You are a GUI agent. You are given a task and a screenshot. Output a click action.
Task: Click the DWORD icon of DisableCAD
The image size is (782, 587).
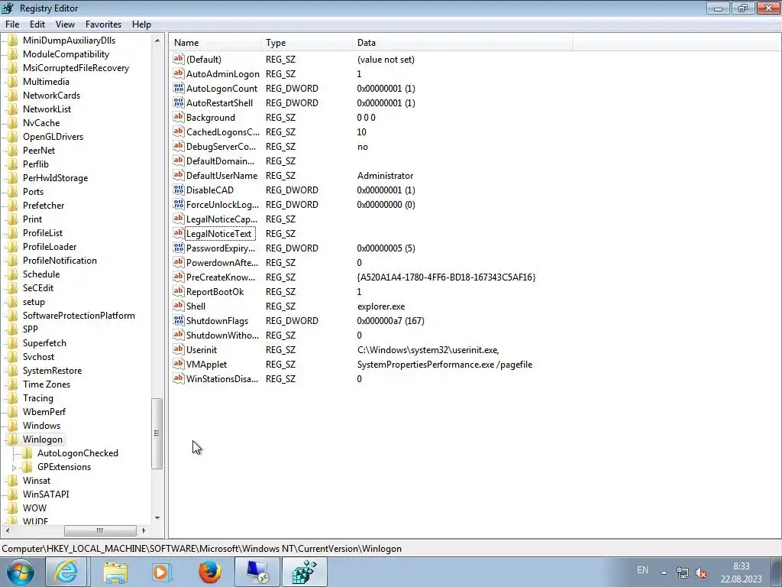179,190
